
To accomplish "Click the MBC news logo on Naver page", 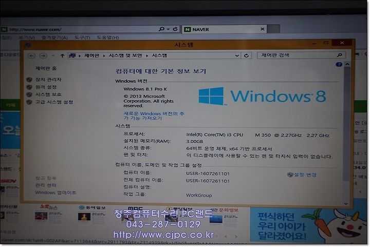I will 135,209.
